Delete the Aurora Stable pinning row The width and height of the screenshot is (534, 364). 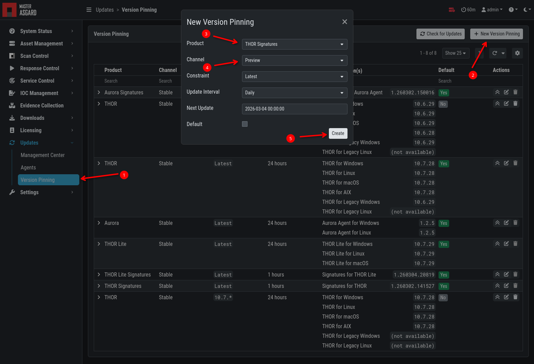(x=515, y=222)
